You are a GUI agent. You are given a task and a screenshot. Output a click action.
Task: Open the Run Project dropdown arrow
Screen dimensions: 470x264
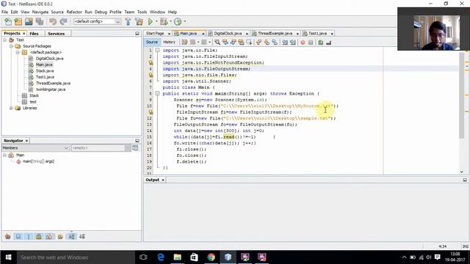(x=156, y=21)
